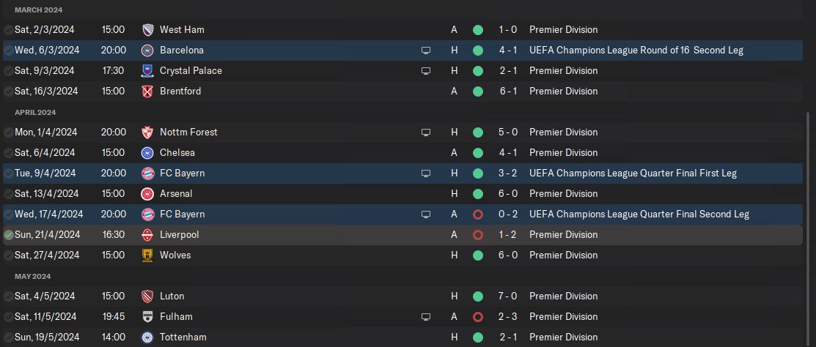Click the TV broadcast icon for Fulham match
Image resolution: width=816 pixels, height=347 pixels.
pos(426,317)
